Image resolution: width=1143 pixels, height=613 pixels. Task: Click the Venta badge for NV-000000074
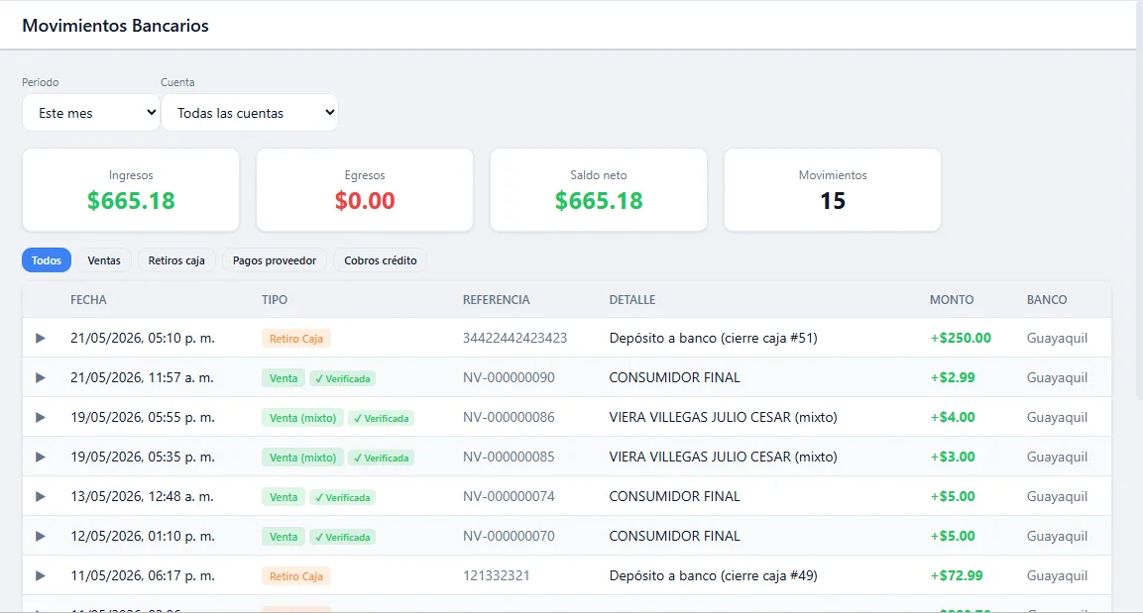click(x=284, y=497)
